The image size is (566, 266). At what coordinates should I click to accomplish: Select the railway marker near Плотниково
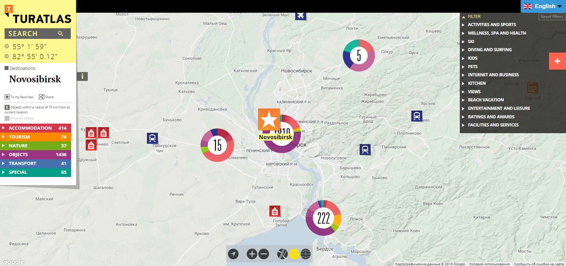[x=416, y=116]
